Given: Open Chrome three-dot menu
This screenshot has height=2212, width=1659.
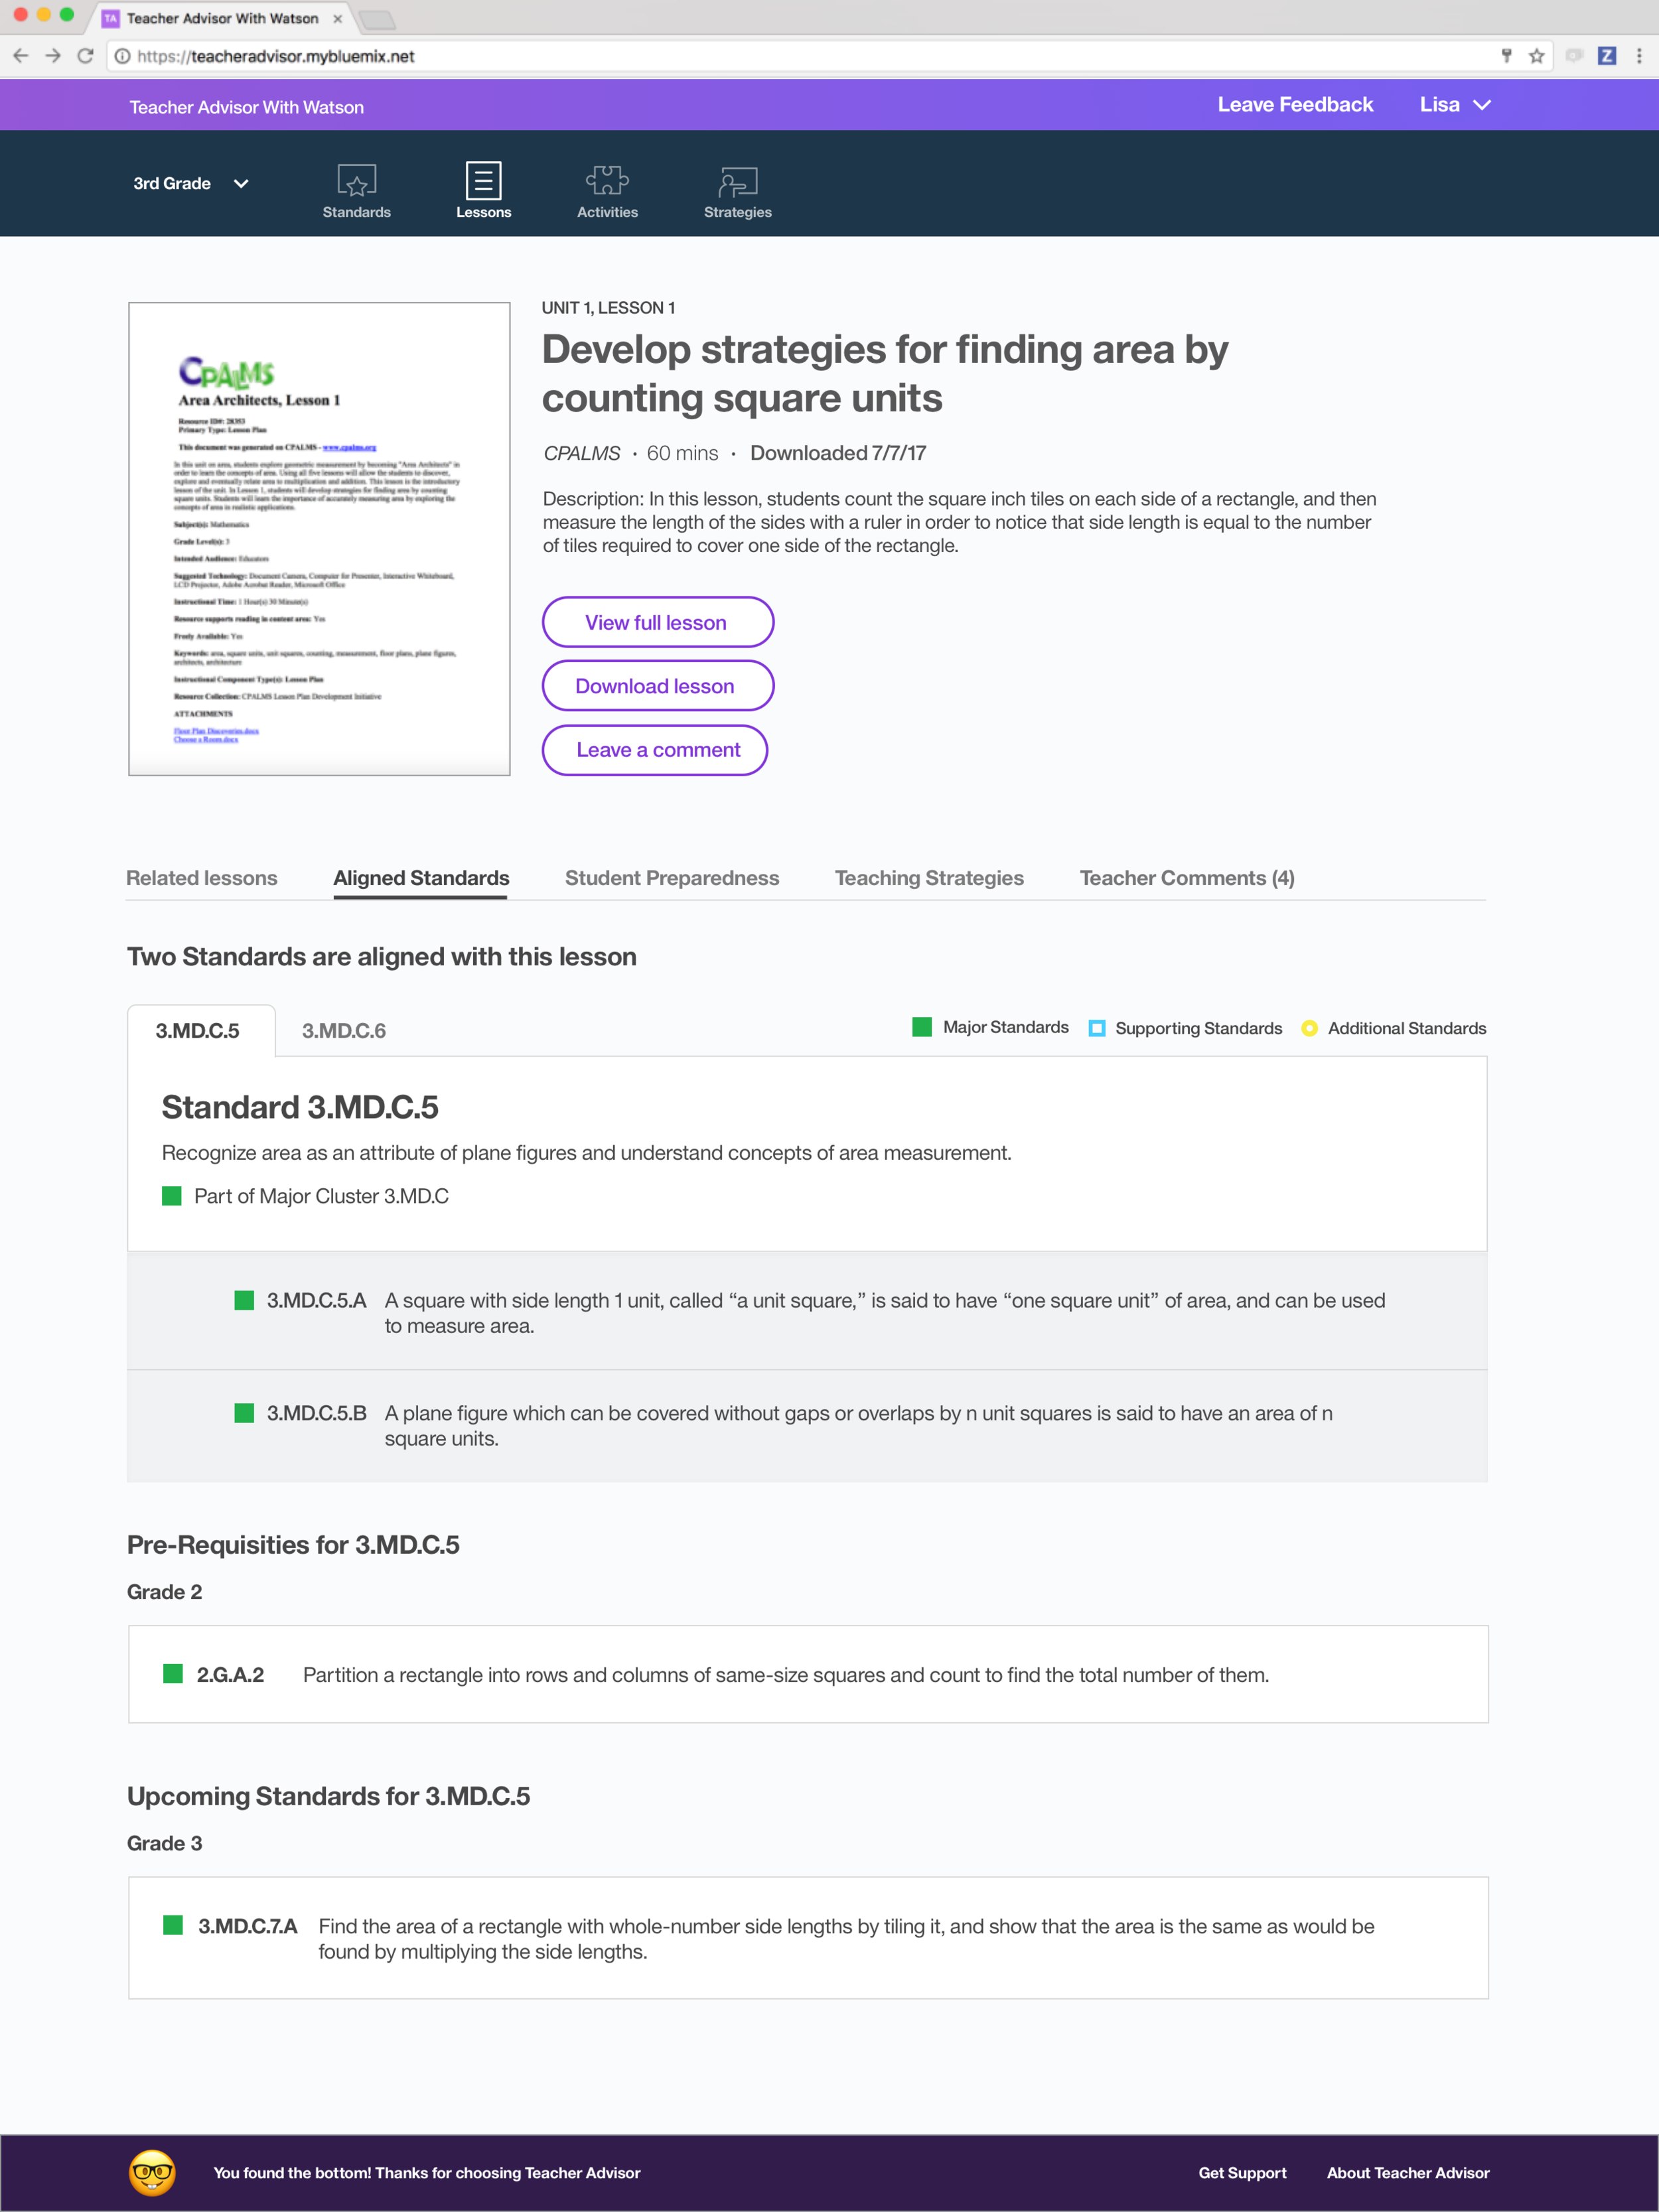Looking at the screenshot, I should point(1638,56).
